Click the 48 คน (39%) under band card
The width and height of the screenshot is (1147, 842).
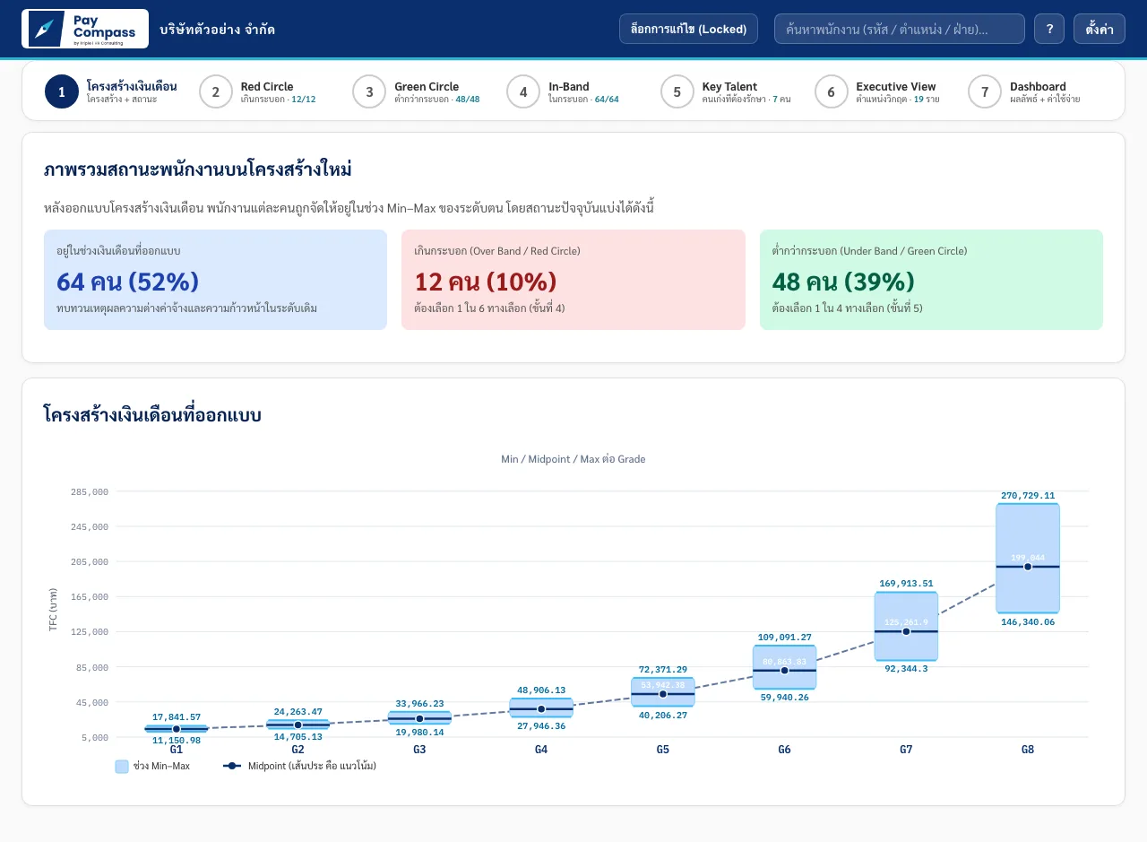pos(931,280)
